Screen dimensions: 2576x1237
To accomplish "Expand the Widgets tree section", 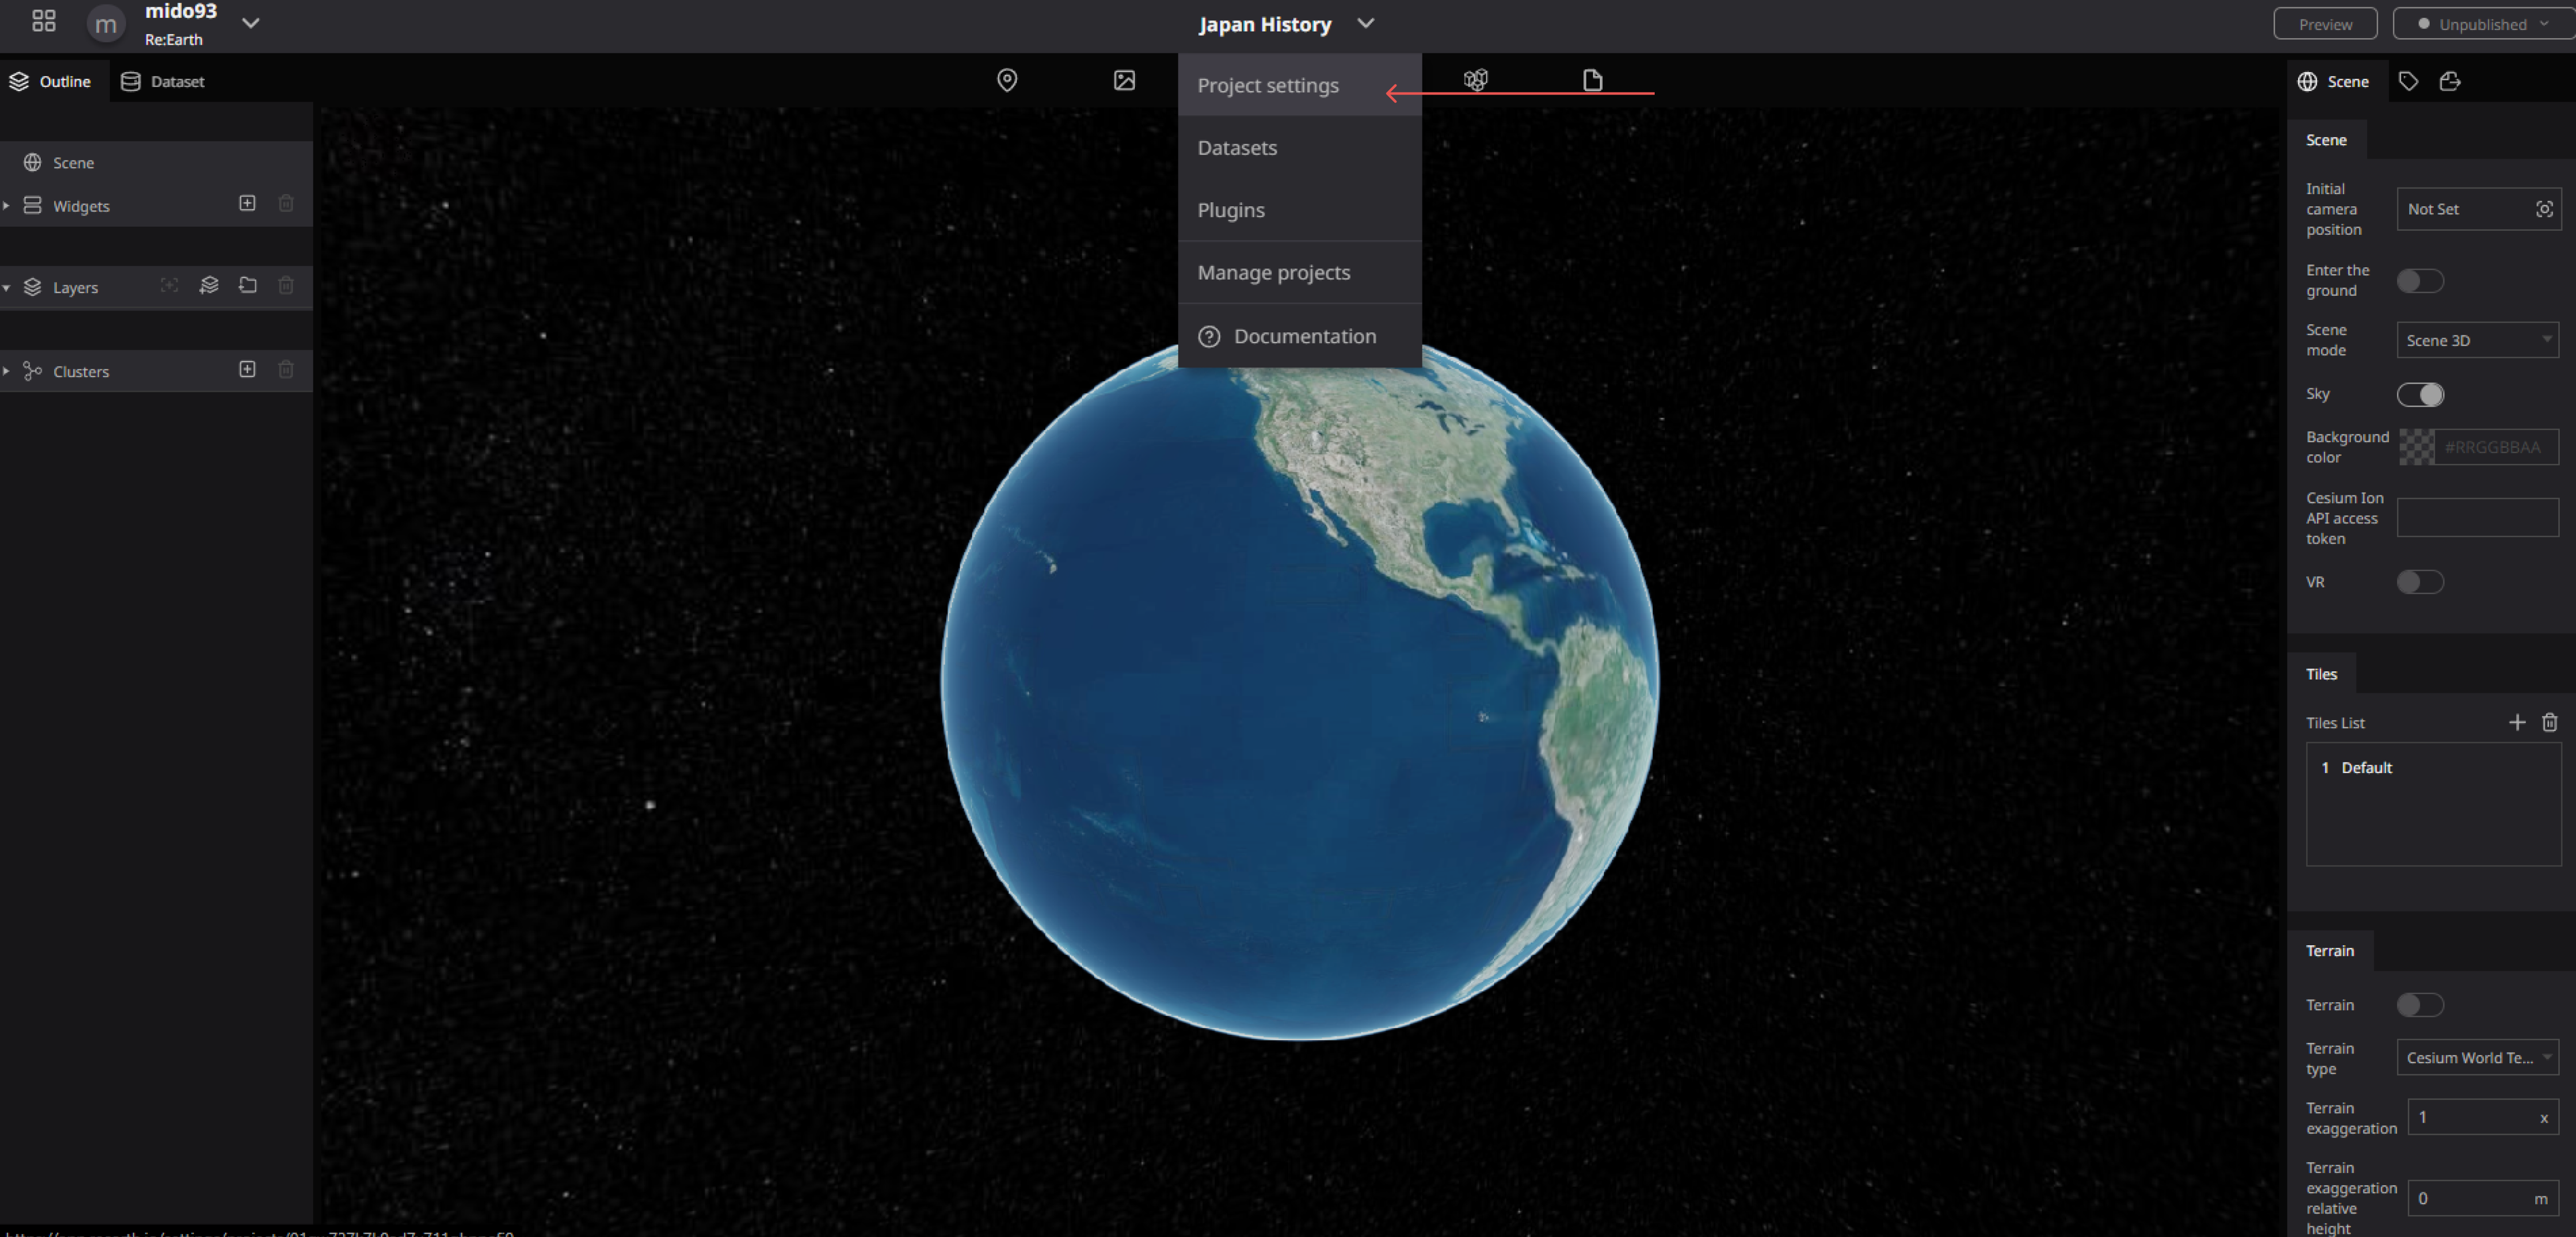I will point(6,205).
